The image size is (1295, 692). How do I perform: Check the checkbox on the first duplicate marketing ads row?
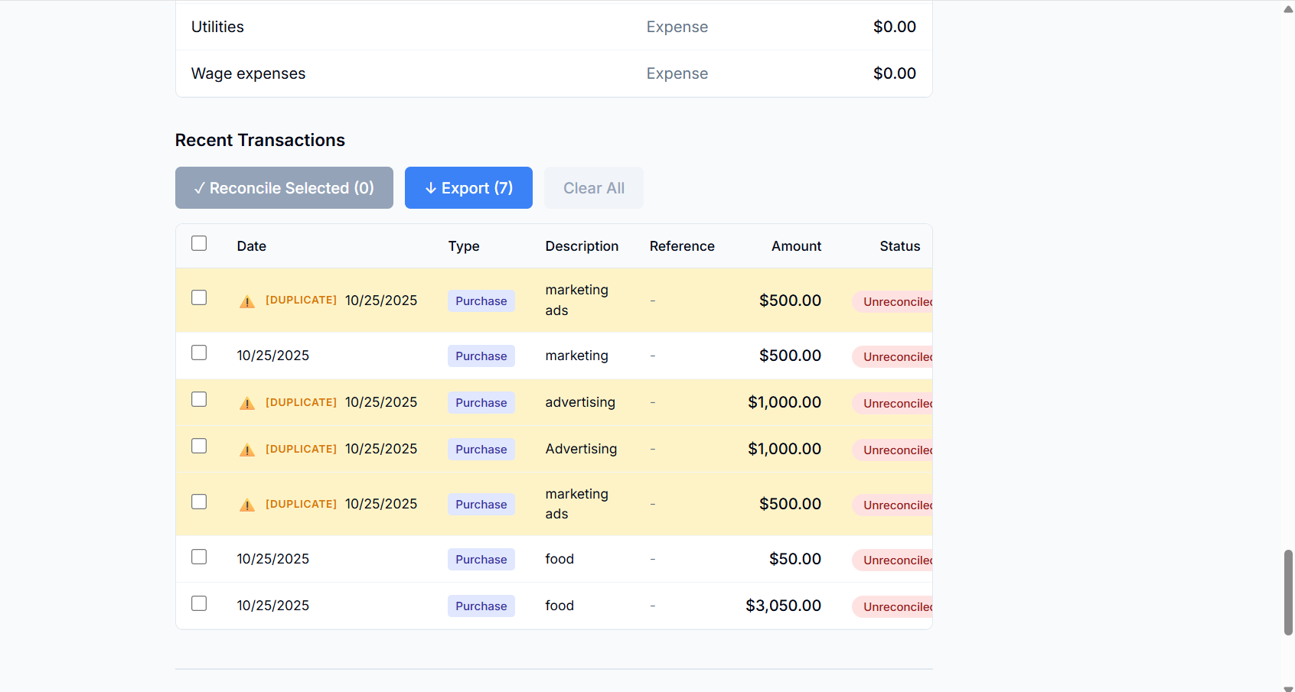199,297
